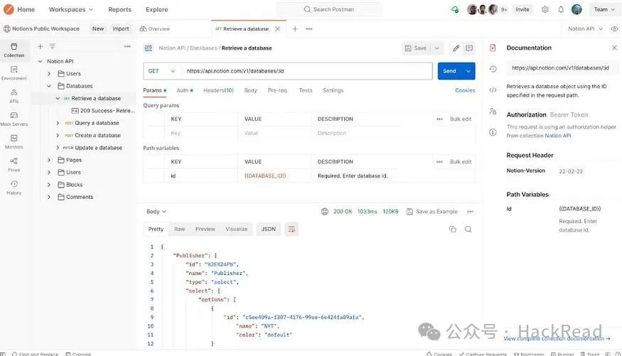Viewport: 622px width, 356px height.
Task: Click the filter icon in the collection sidebar
Action: tap(53, 46)
